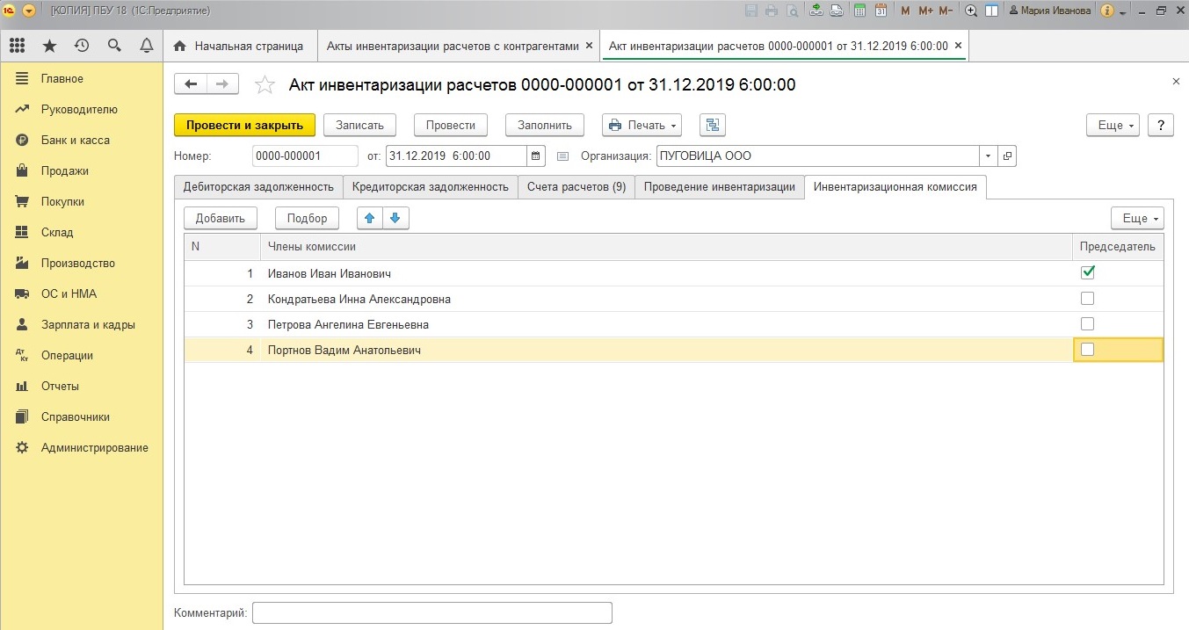The image size is (1189, 630).
Task: Click the M+ memory add button
Action: [x=925, y=11]
